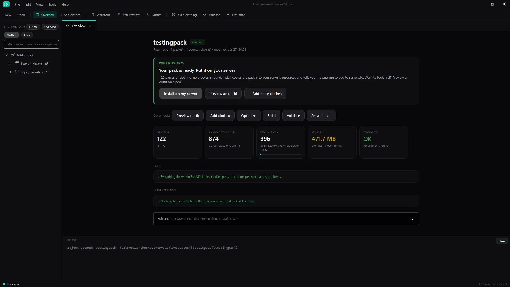Collapse the MALE · 122 tree group
Screen dimensions: 510x287
[6, 55]
